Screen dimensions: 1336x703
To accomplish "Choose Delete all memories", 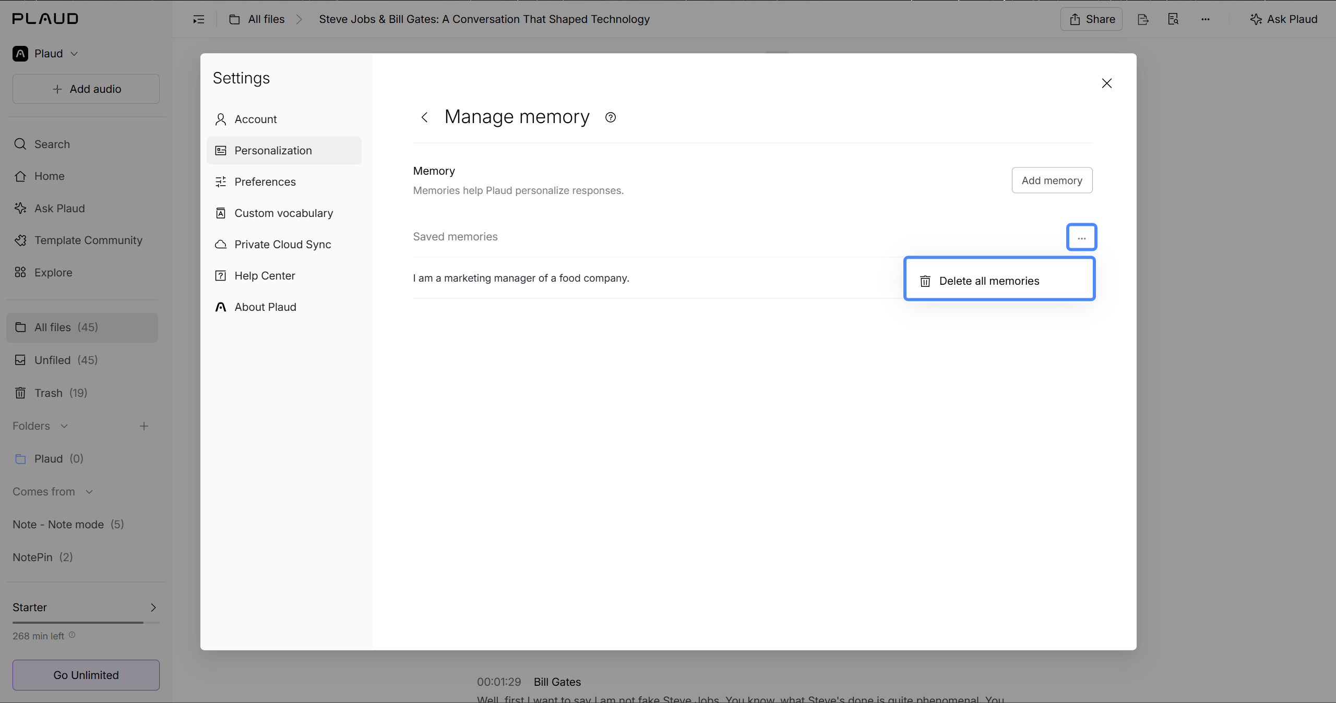I will coord(999,281).
